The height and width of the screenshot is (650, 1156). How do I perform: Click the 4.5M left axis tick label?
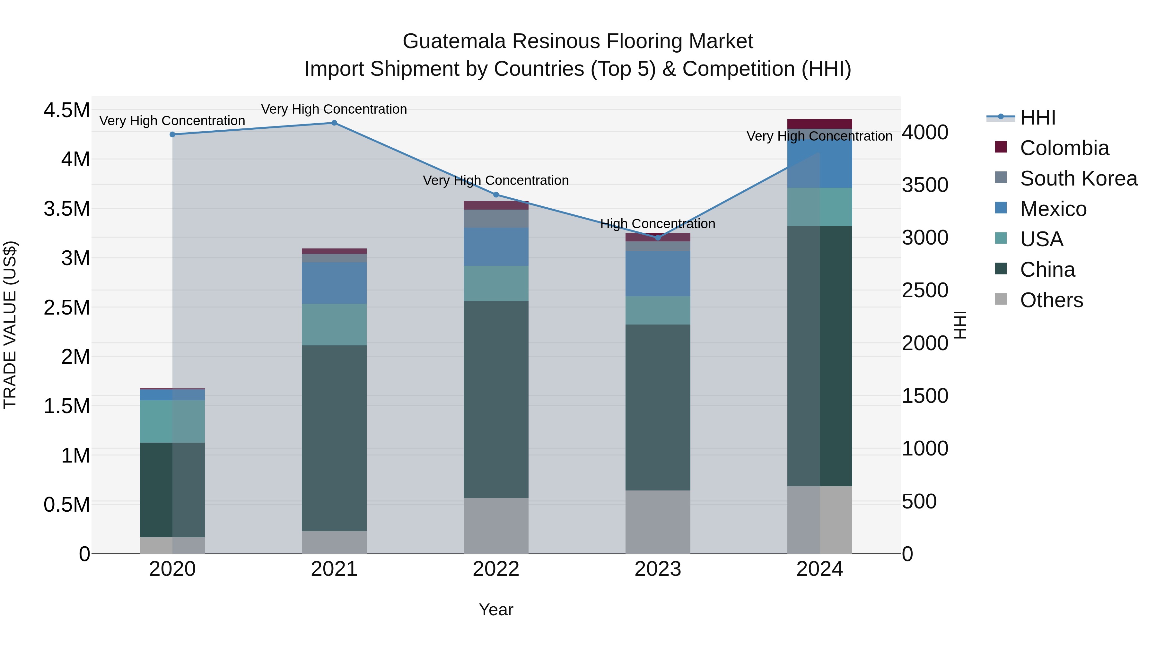click(67, 110)
